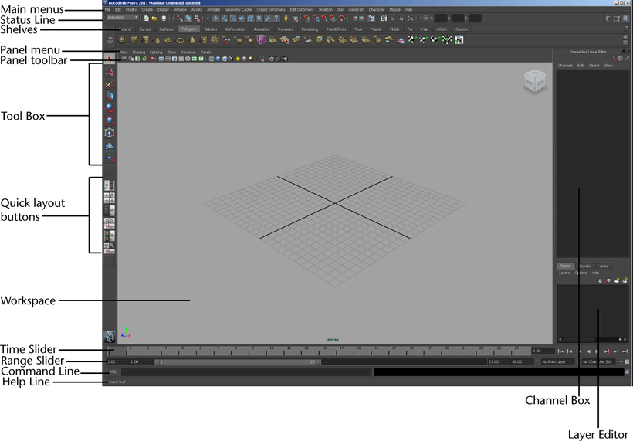
Task: Play the animation forwards
Action: point(597,351)
